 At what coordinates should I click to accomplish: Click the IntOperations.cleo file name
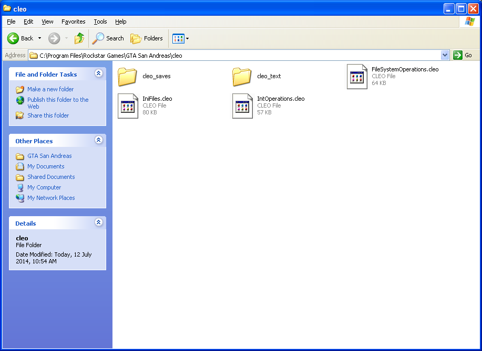click(281, 99)
